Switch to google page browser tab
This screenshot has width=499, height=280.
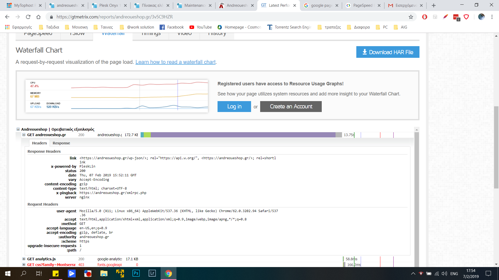pos(321,5)
